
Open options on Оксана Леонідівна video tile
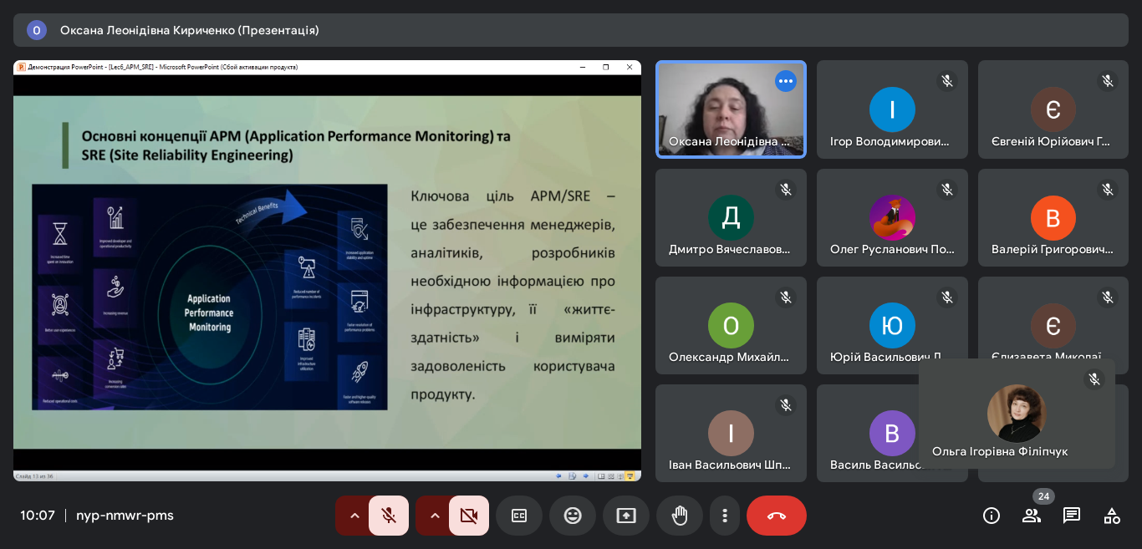(786, 81)
